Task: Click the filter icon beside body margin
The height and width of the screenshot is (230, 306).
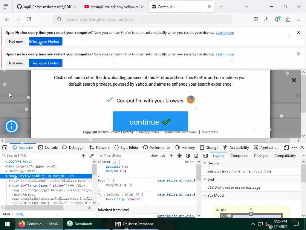Action: pyautogui.click(x=131, y=185)
